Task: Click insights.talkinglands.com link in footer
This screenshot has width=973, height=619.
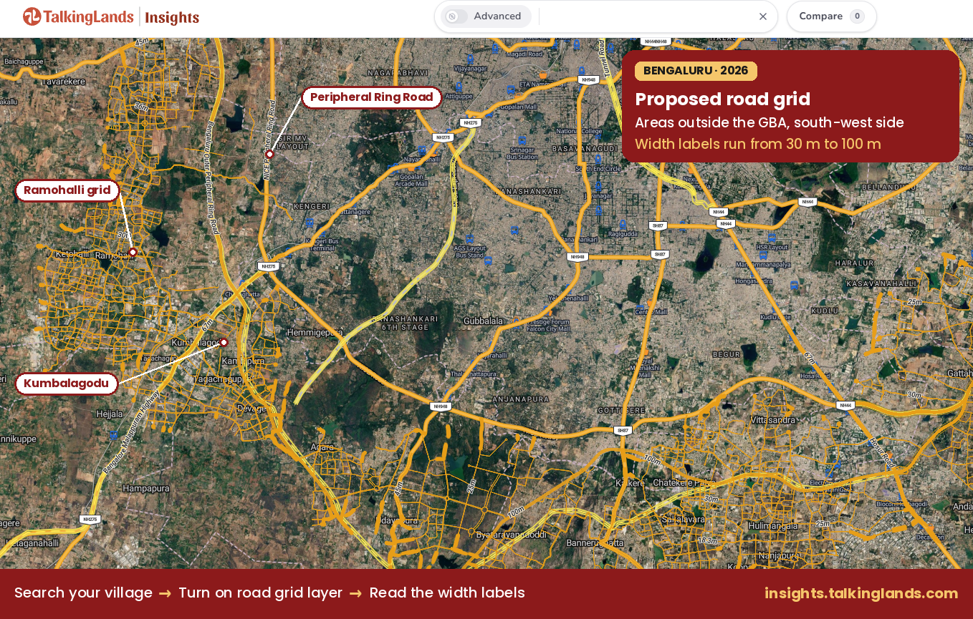Action: 861,593
